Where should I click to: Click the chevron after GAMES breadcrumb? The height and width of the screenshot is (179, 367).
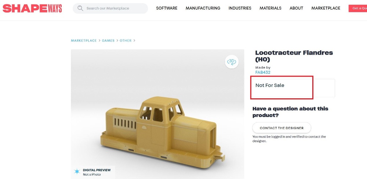117,40
